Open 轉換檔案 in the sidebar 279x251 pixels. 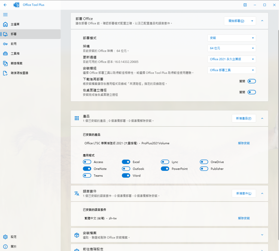pyautogui.click(x=30, y=63)
